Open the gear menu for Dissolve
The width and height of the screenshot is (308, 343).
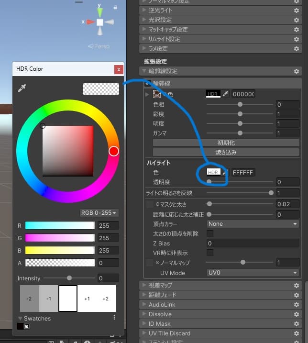pyautogui.click(x=297, y=314)
